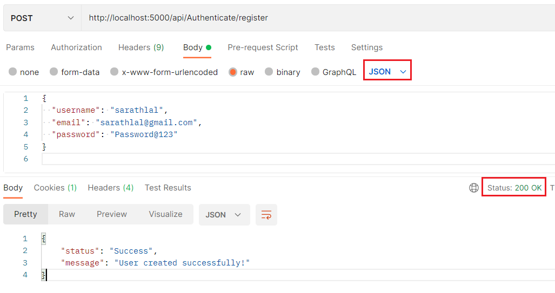Open the Test Results tab
The height and width of the screenshot is (293, 555).
(x=168, y=188)
